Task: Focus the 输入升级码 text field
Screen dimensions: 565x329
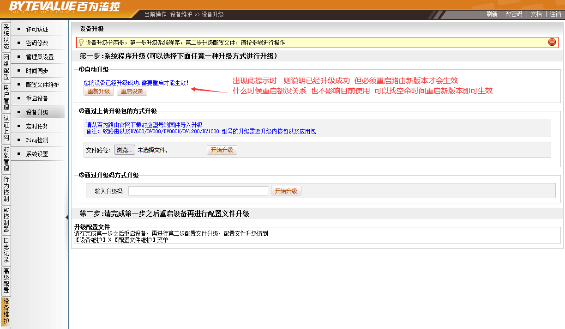Action: coord(198,191)
